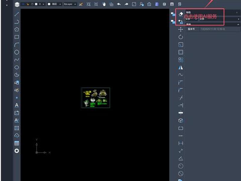Image resolution: width=241 pixels, height=181 pixels.
Task: Select the Mirror tool
Action: (x=181, y=67)
